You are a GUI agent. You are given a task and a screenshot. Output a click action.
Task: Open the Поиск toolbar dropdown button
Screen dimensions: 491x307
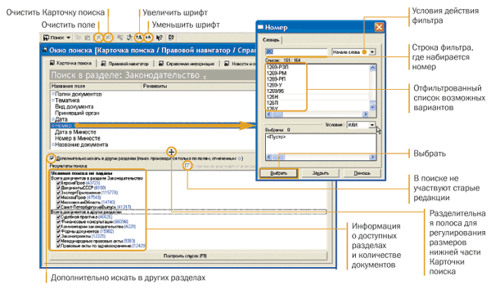click(57, 38)
